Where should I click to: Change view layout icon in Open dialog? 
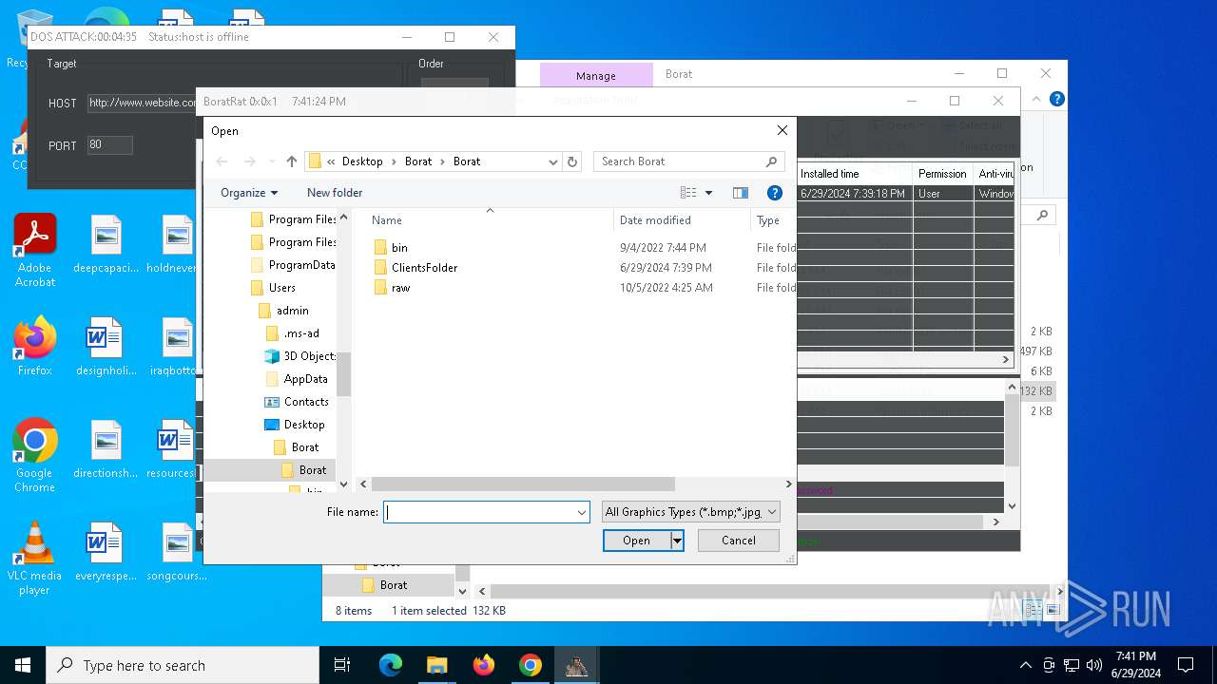(688, 193)
